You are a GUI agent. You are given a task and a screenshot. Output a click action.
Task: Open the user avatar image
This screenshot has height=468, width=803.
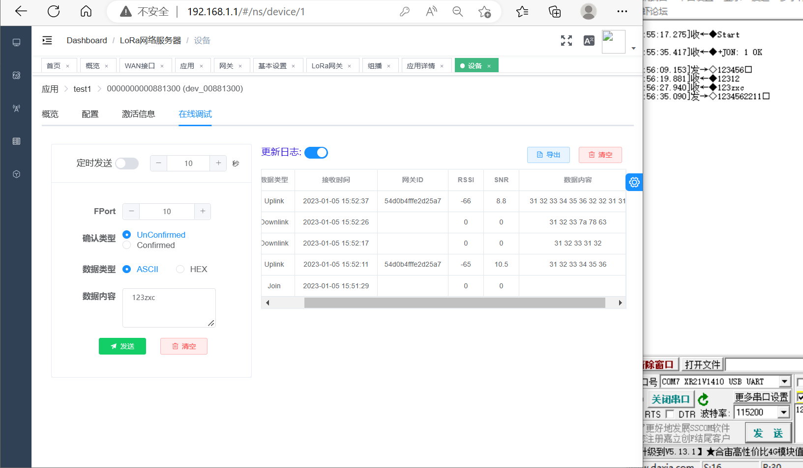click(614, 42)
